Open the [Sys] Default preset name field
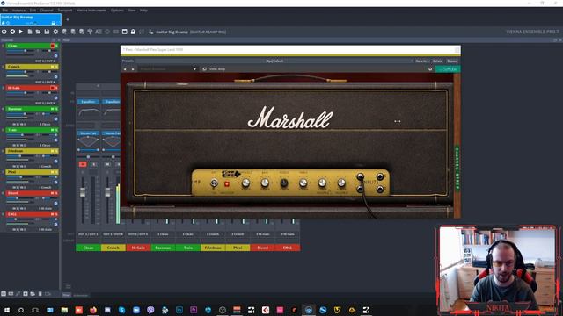The image size is (563, 316). (x=274, y=61)
